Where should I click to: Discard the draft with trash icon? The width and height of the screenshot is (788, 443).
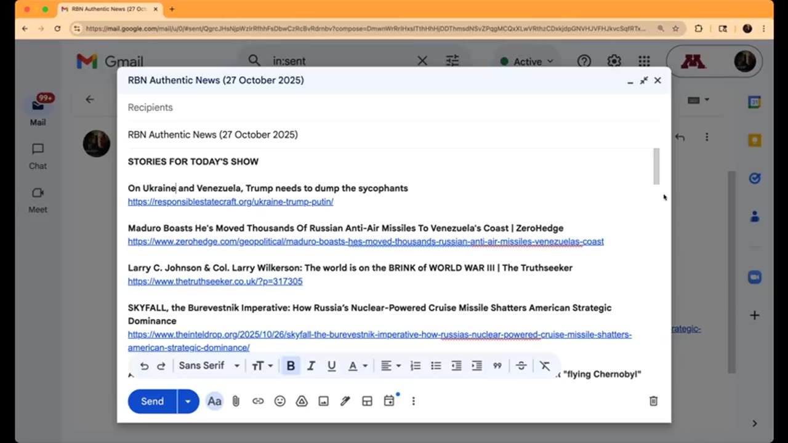pyautogui.click(x=653, y=401)
